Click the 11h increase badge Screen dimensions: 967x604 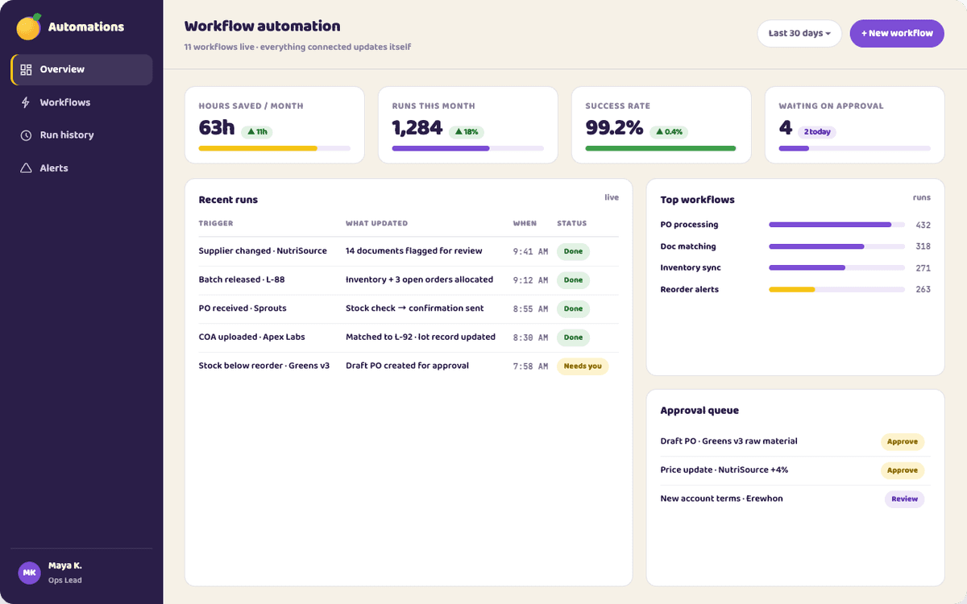(x=257, y=132)
